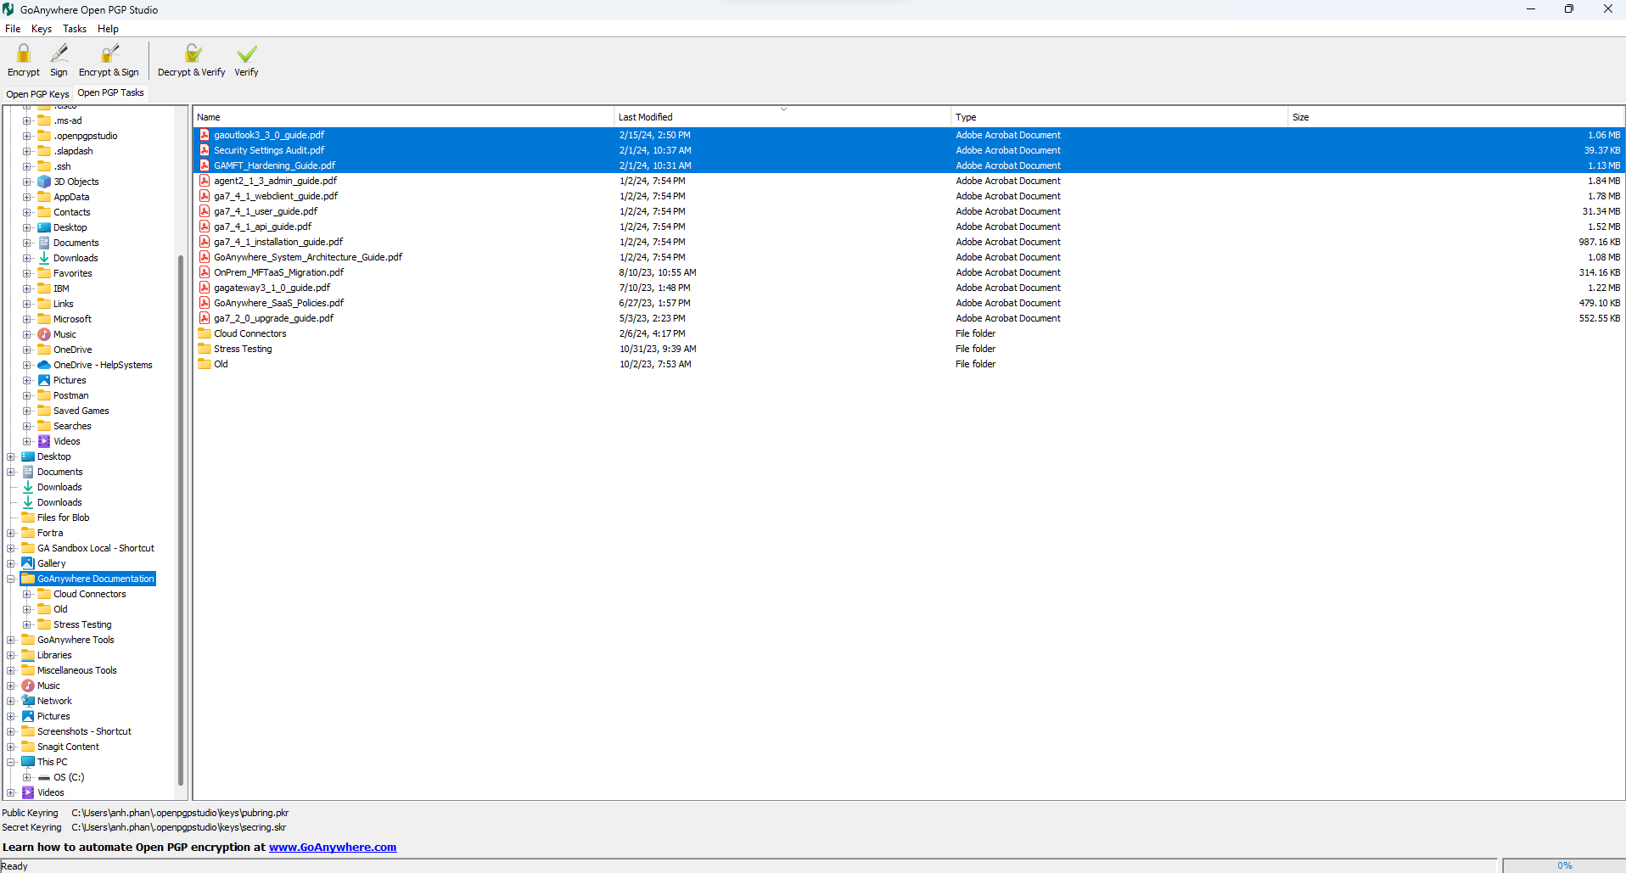
Task: Open the www.GoAnywhere.com link
Action: tap(332, 846)
